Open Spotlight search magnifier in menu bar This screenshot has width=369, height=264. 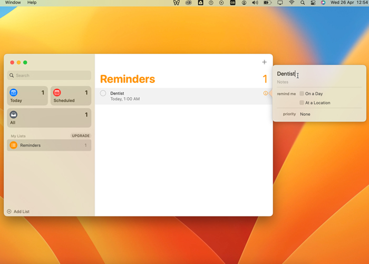[x=303, y=3]
